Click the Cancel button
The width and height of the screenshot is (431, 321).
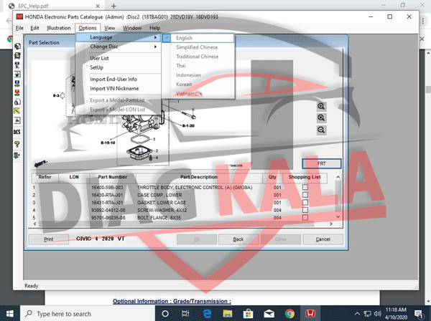(x=323, y=239)
